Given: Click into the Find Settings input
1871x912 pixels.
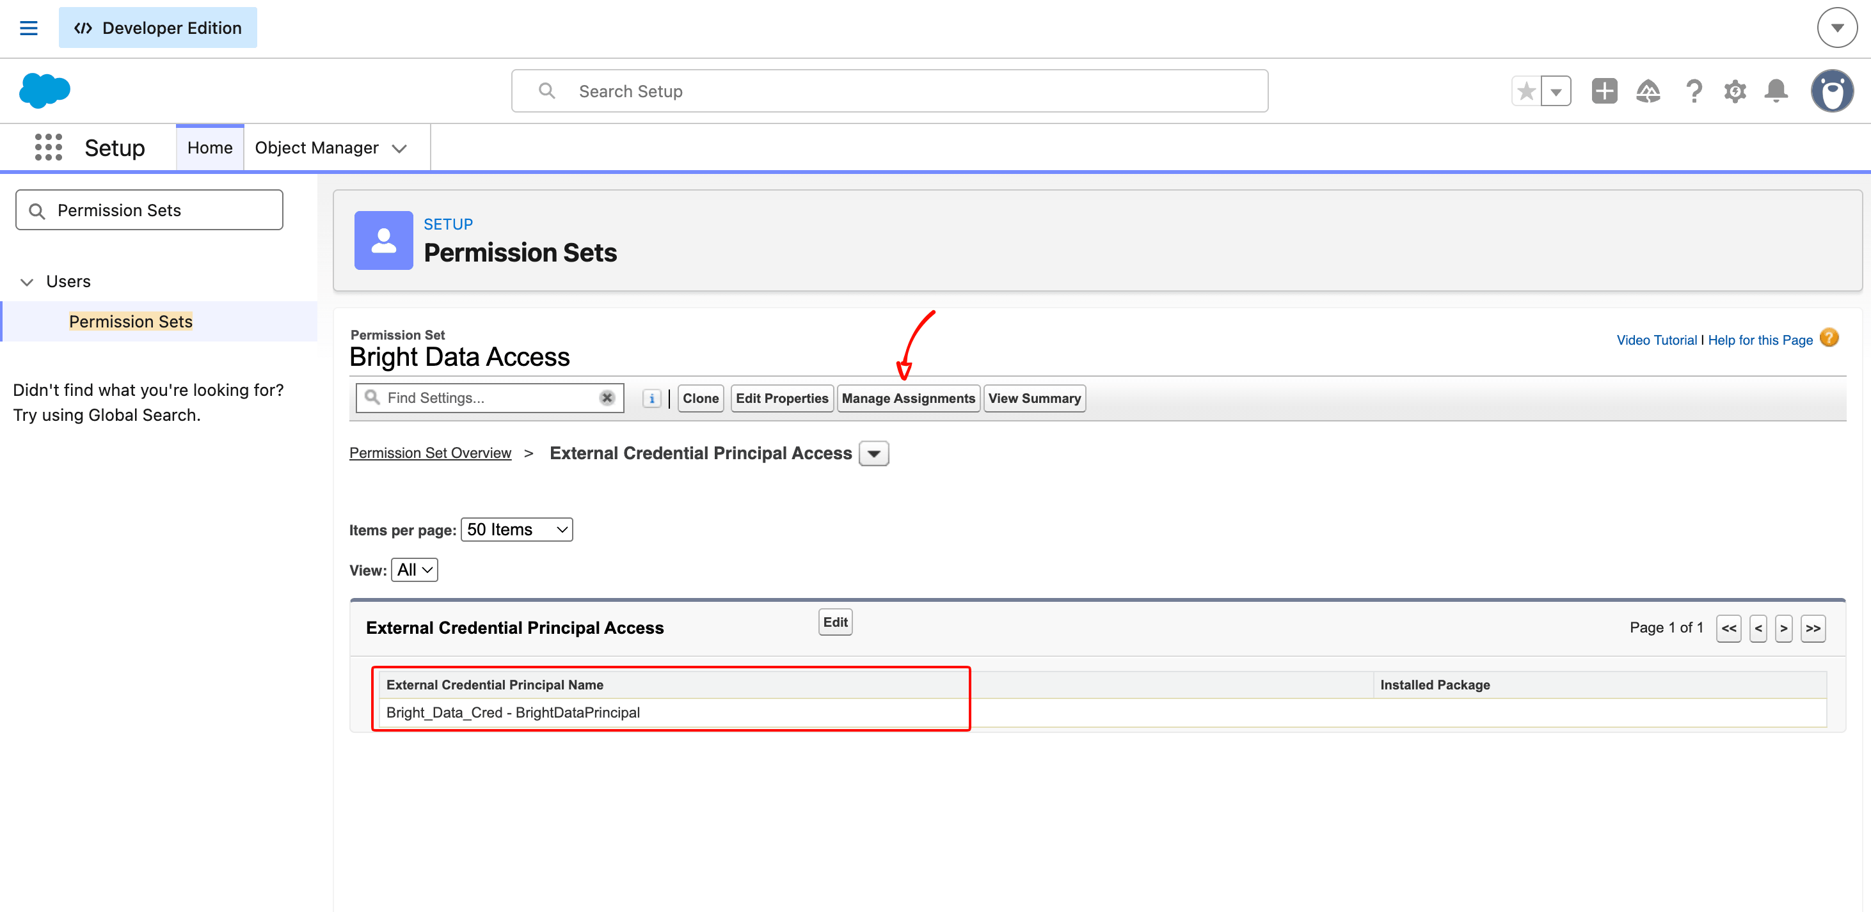Looking at the screenshot, I should tap(490, 398).
